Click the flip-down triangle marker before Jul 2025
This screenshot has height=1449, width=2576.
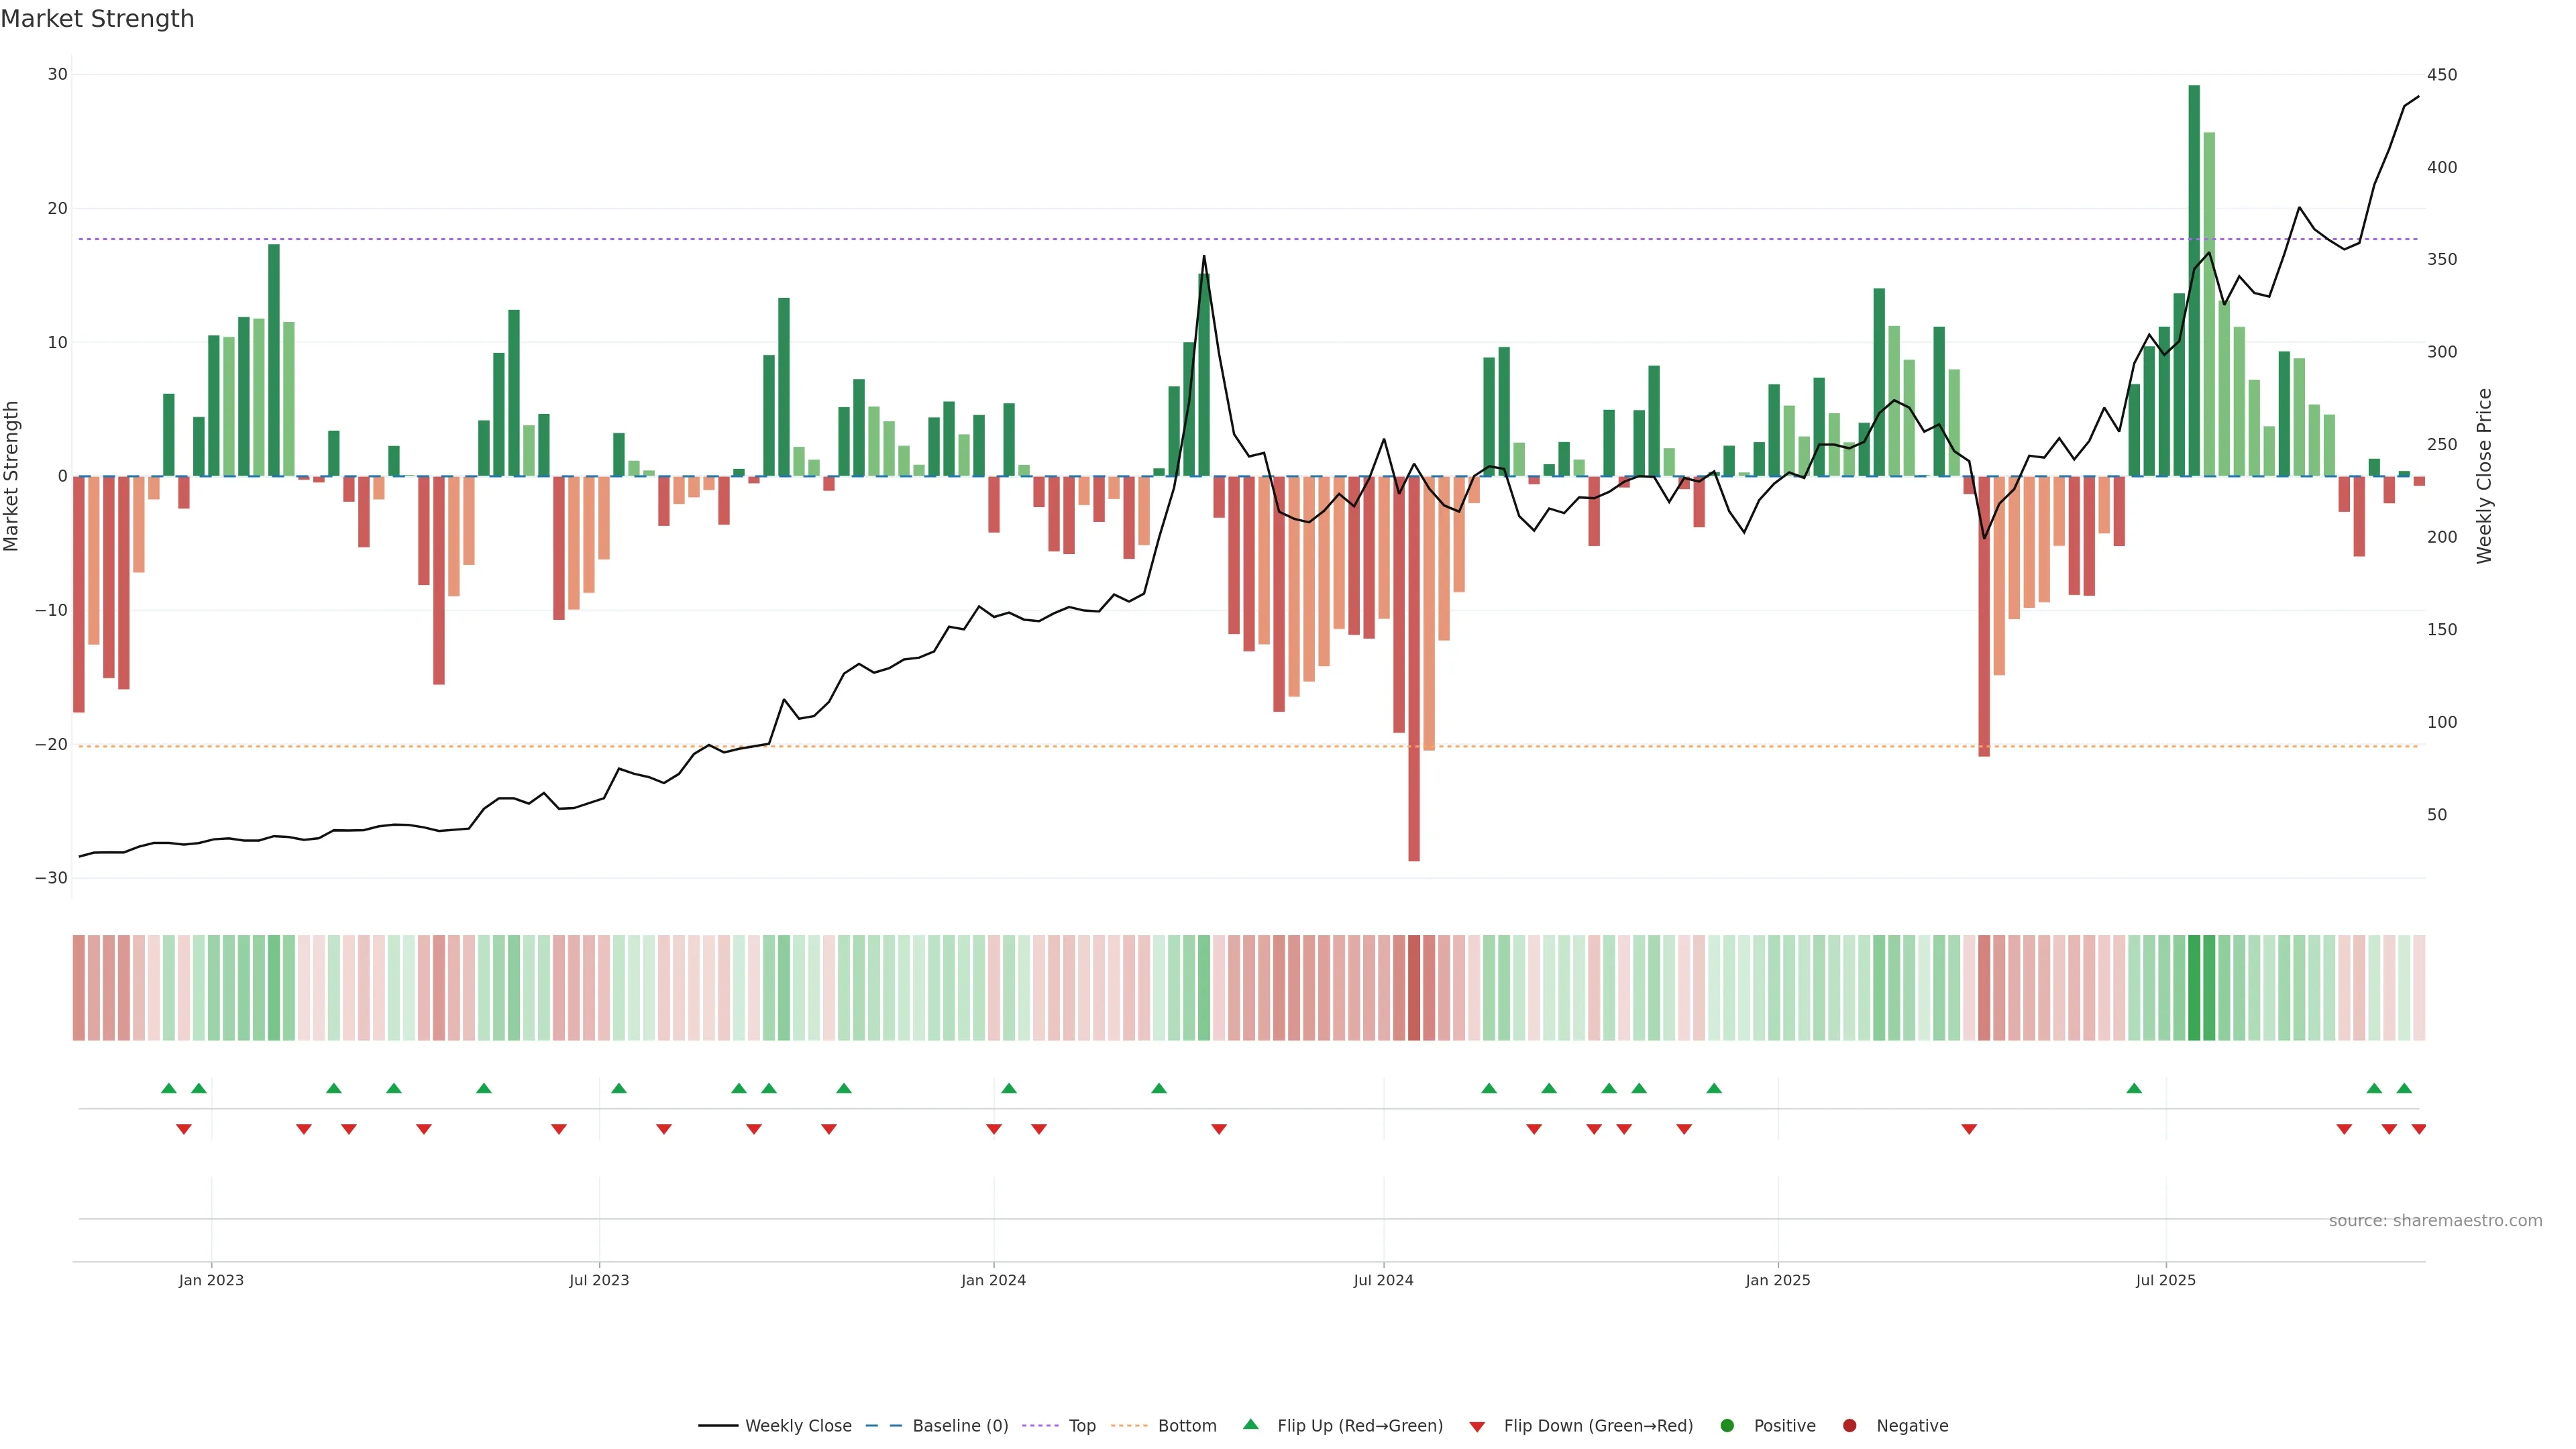(x=1969, y=1129)
